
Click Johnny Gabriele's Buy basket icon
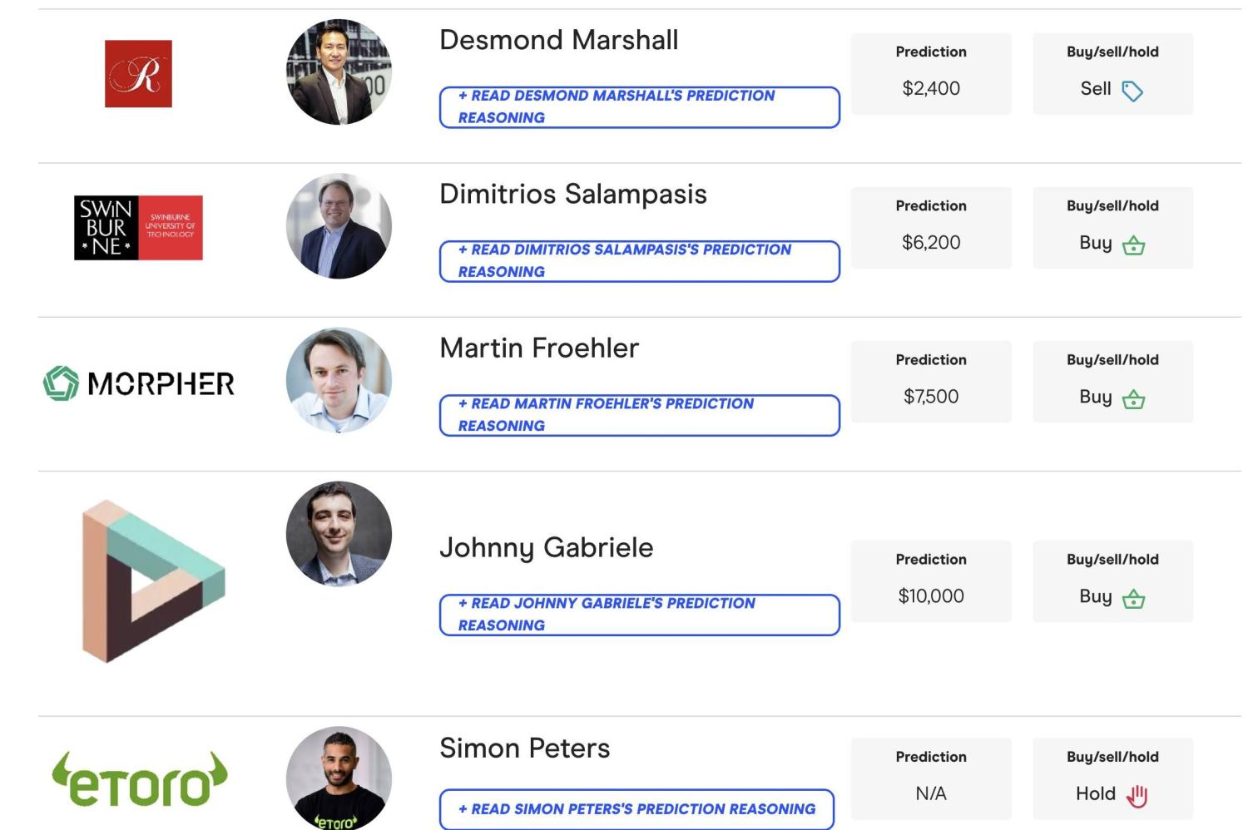[x=1133, y=599]
